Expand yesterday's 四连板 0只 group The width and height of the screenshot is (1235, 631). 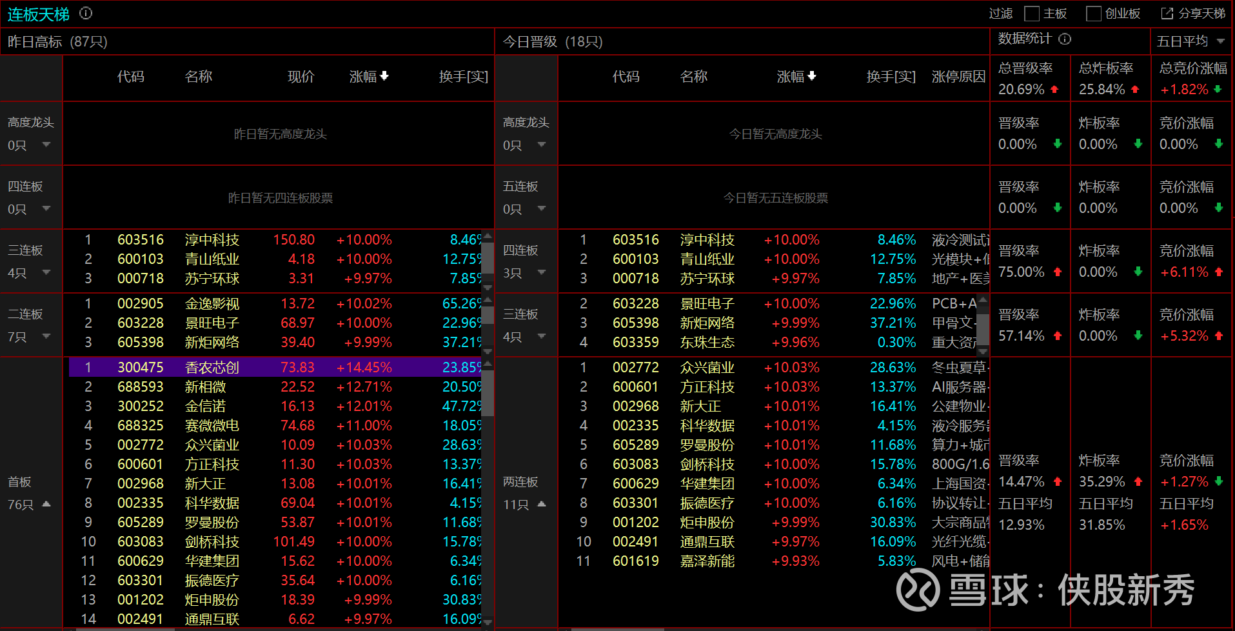[46, 208]
